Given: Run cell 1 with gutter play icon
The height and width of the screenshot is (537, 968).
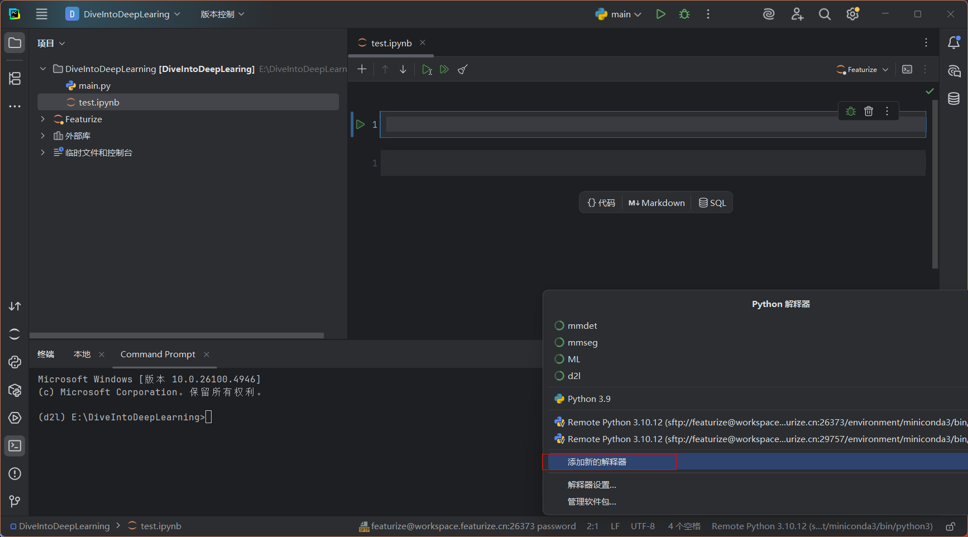Looking at the screenshot, I should pyautogui.click(x=361, y=124).
